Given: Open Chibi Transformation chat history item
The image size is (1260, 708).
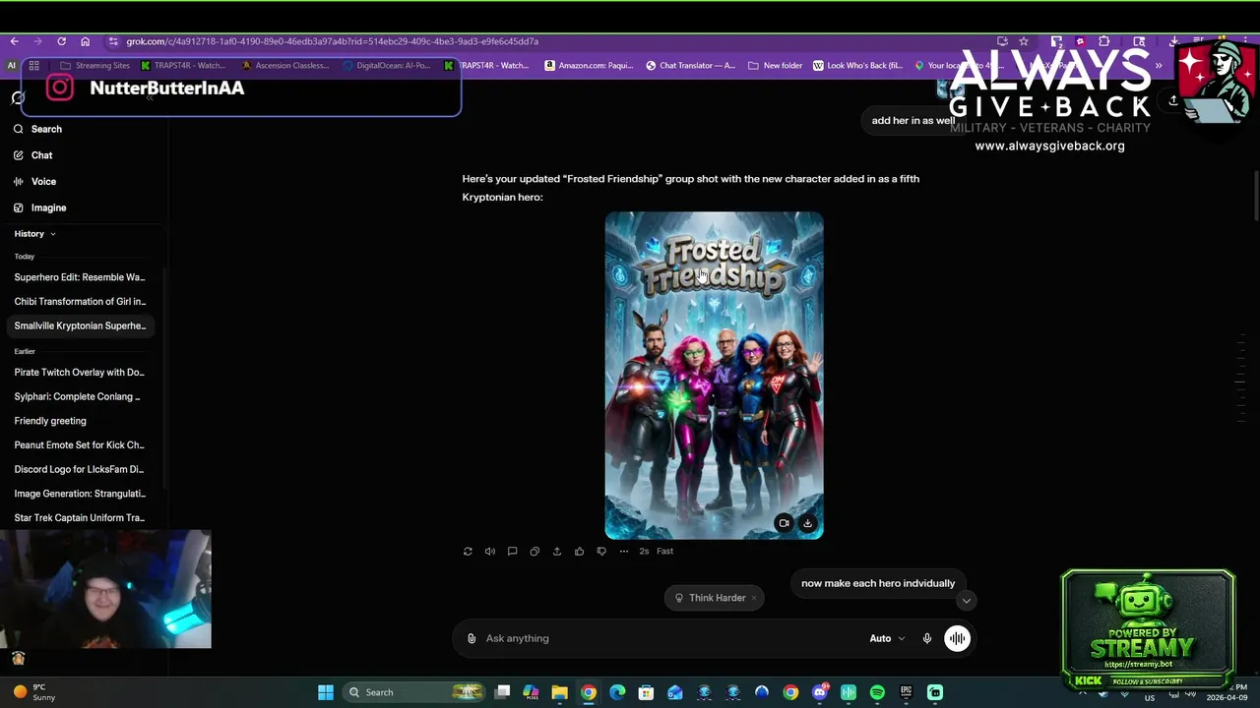Looking at the screenshot, I should point(80,302).
